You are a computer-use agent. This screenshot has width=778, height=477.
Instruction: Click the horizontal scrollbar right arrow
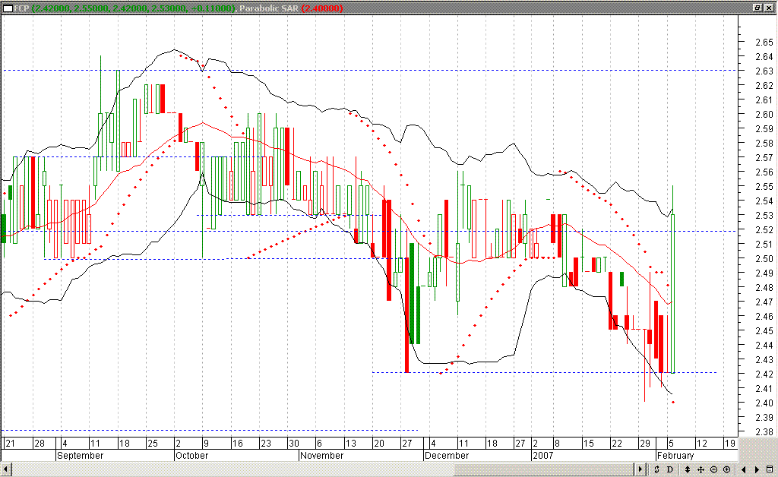coord(640,469)
